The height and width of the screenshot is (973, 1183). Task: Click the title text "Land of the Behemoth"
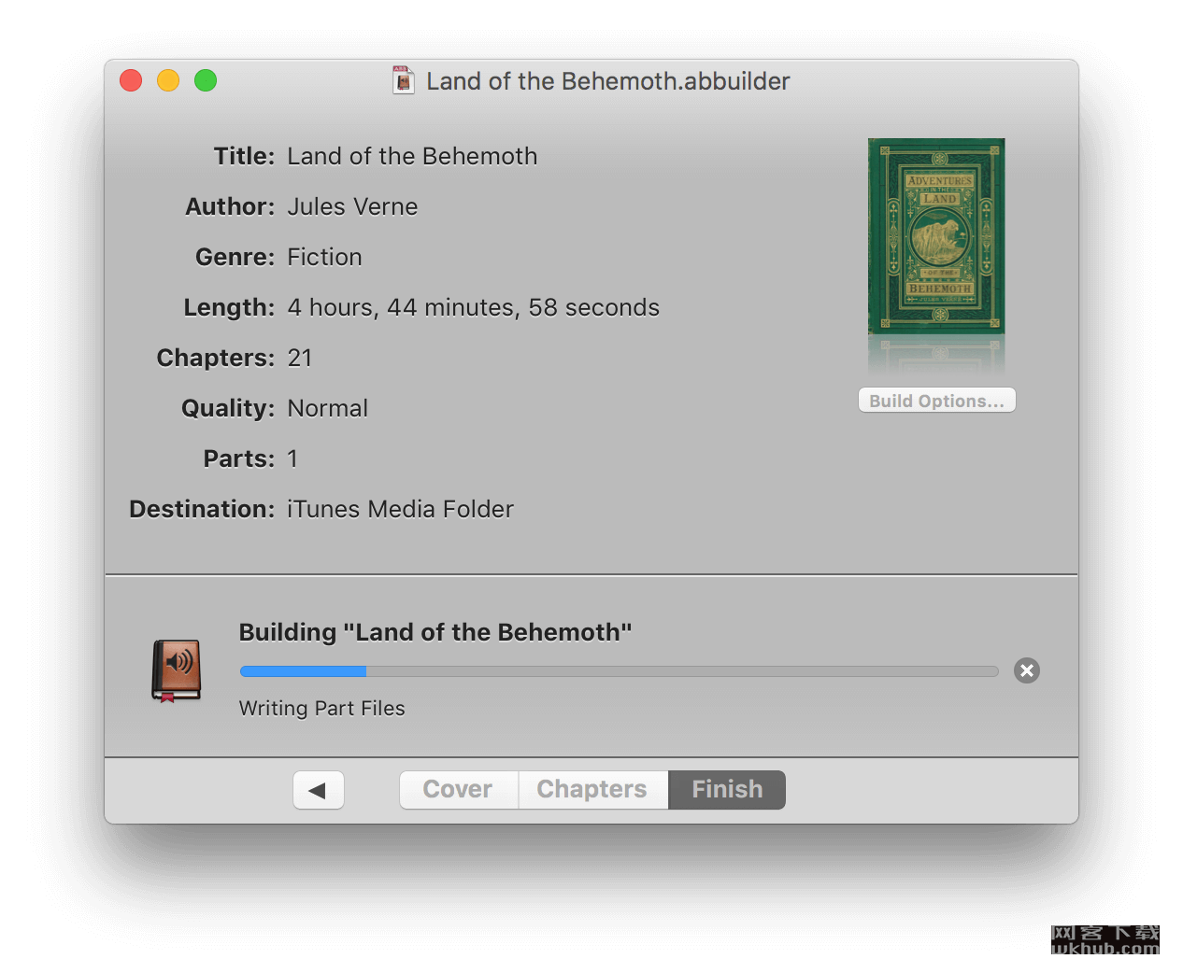point(412,156)
